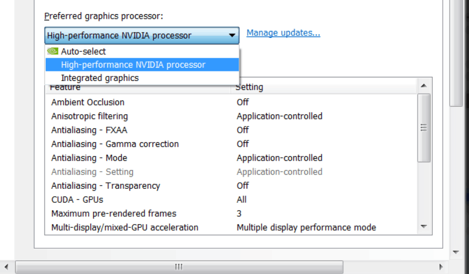Click Off value for Antialiasing Transparency

click(243, 186)
